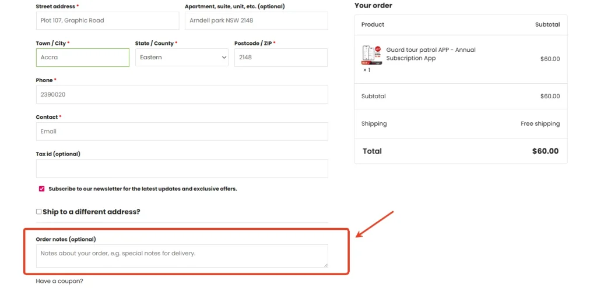This screenshot has width=597, height=288.
Task: Click the Free shipping option text
Action: [540, 124]
